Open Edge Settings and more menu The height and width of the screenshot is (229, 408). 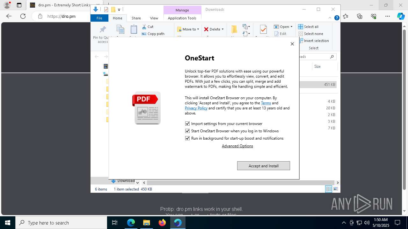coord(388,16)
